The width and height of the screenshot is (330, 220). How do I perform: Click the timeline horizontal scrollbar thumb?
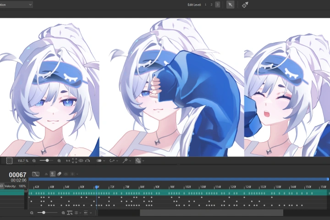pos(211,213)
